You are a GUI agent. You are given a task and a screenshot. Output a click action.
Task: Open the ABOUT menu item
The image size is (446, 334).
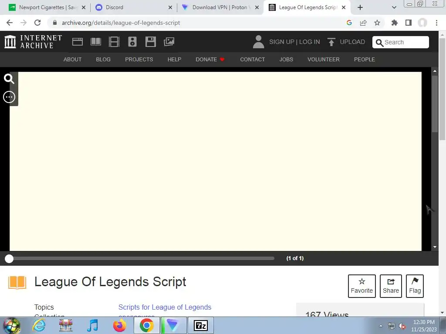coord(73,59)
